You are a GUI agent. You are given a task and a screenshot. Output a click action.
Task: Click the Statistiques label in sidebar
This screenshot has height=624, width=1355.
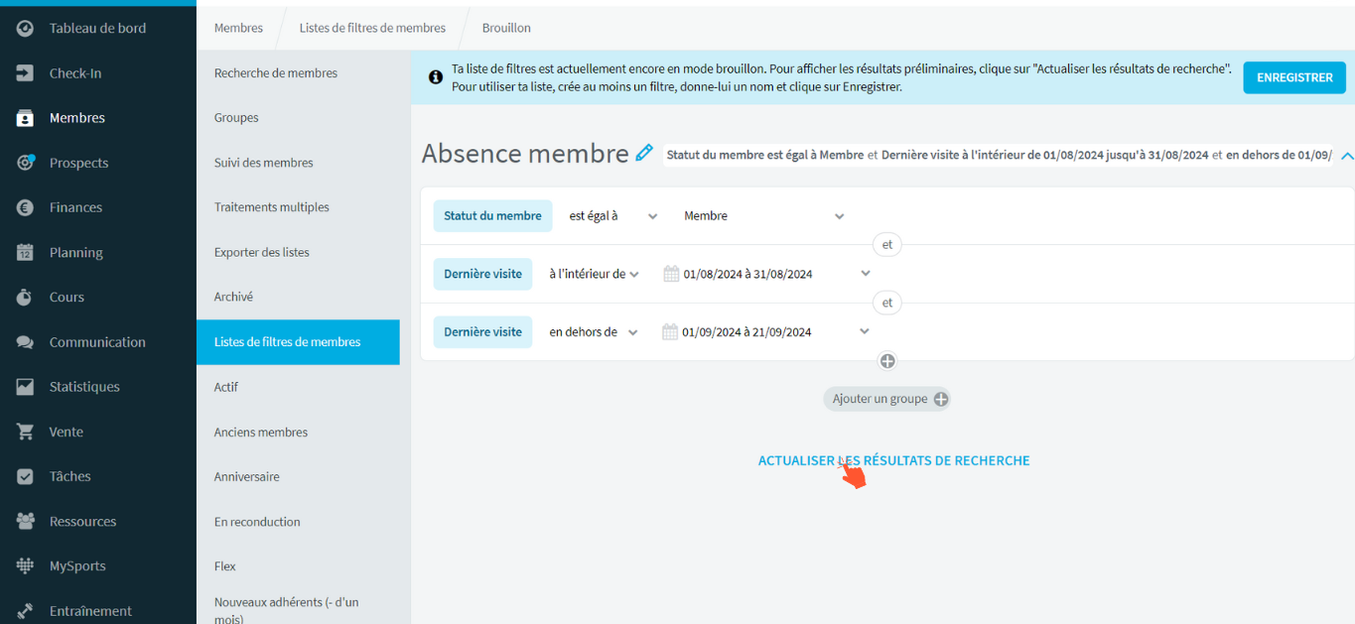(x=84, y=387)
